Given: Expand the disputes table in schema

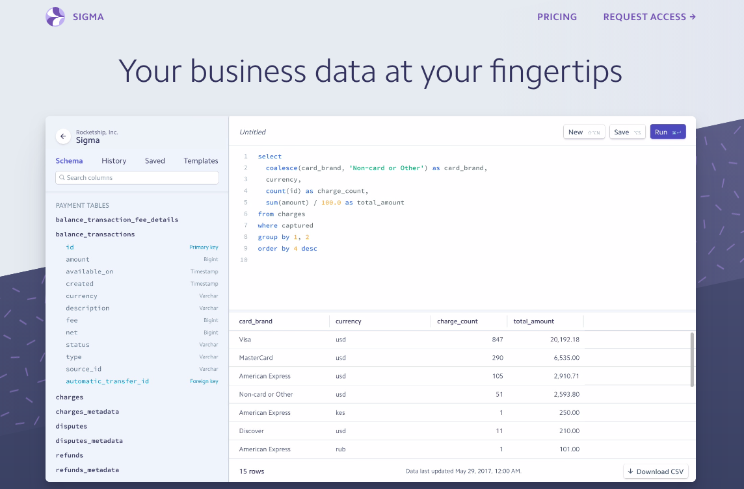Looking at the screenshot, I should (x=71, y=427).
